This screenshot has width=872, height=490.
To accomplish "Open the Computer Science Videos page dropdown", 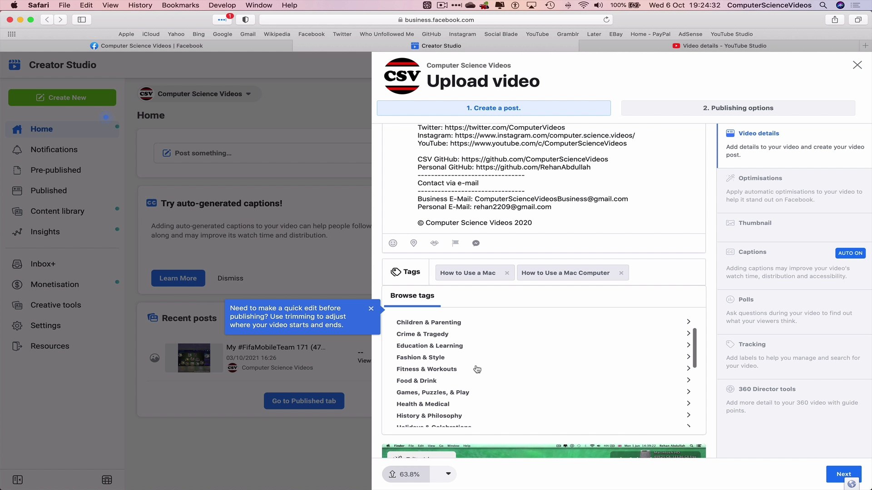I will coord(249,94).
